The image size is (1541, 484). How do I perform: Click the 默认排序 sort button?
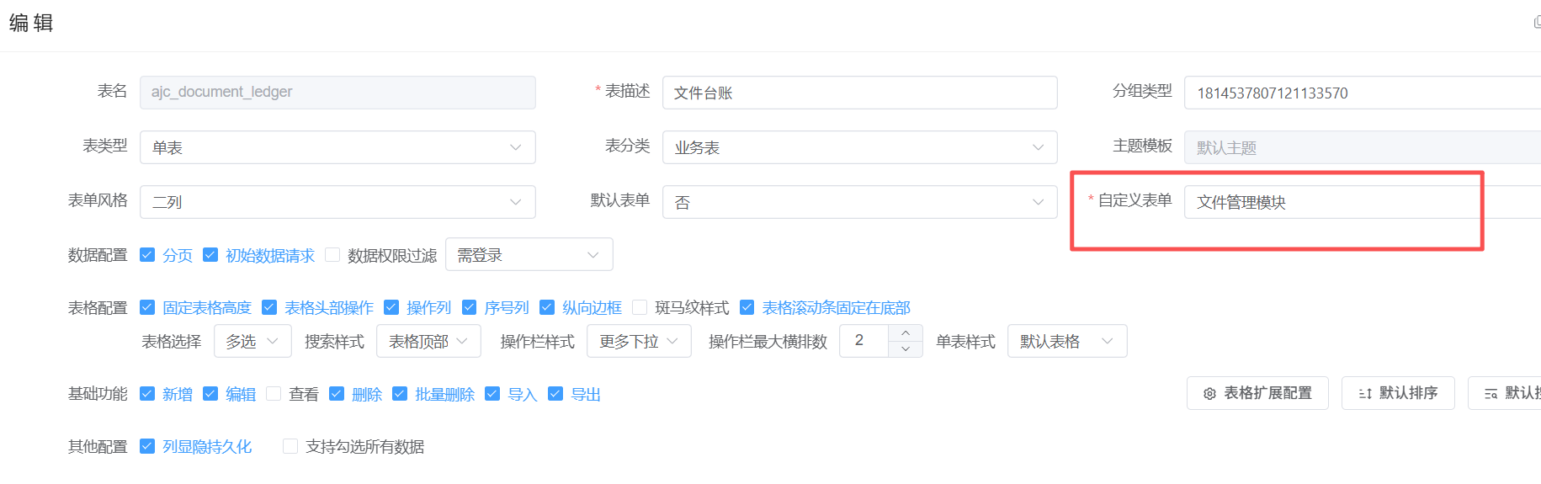click(1397, 393)
